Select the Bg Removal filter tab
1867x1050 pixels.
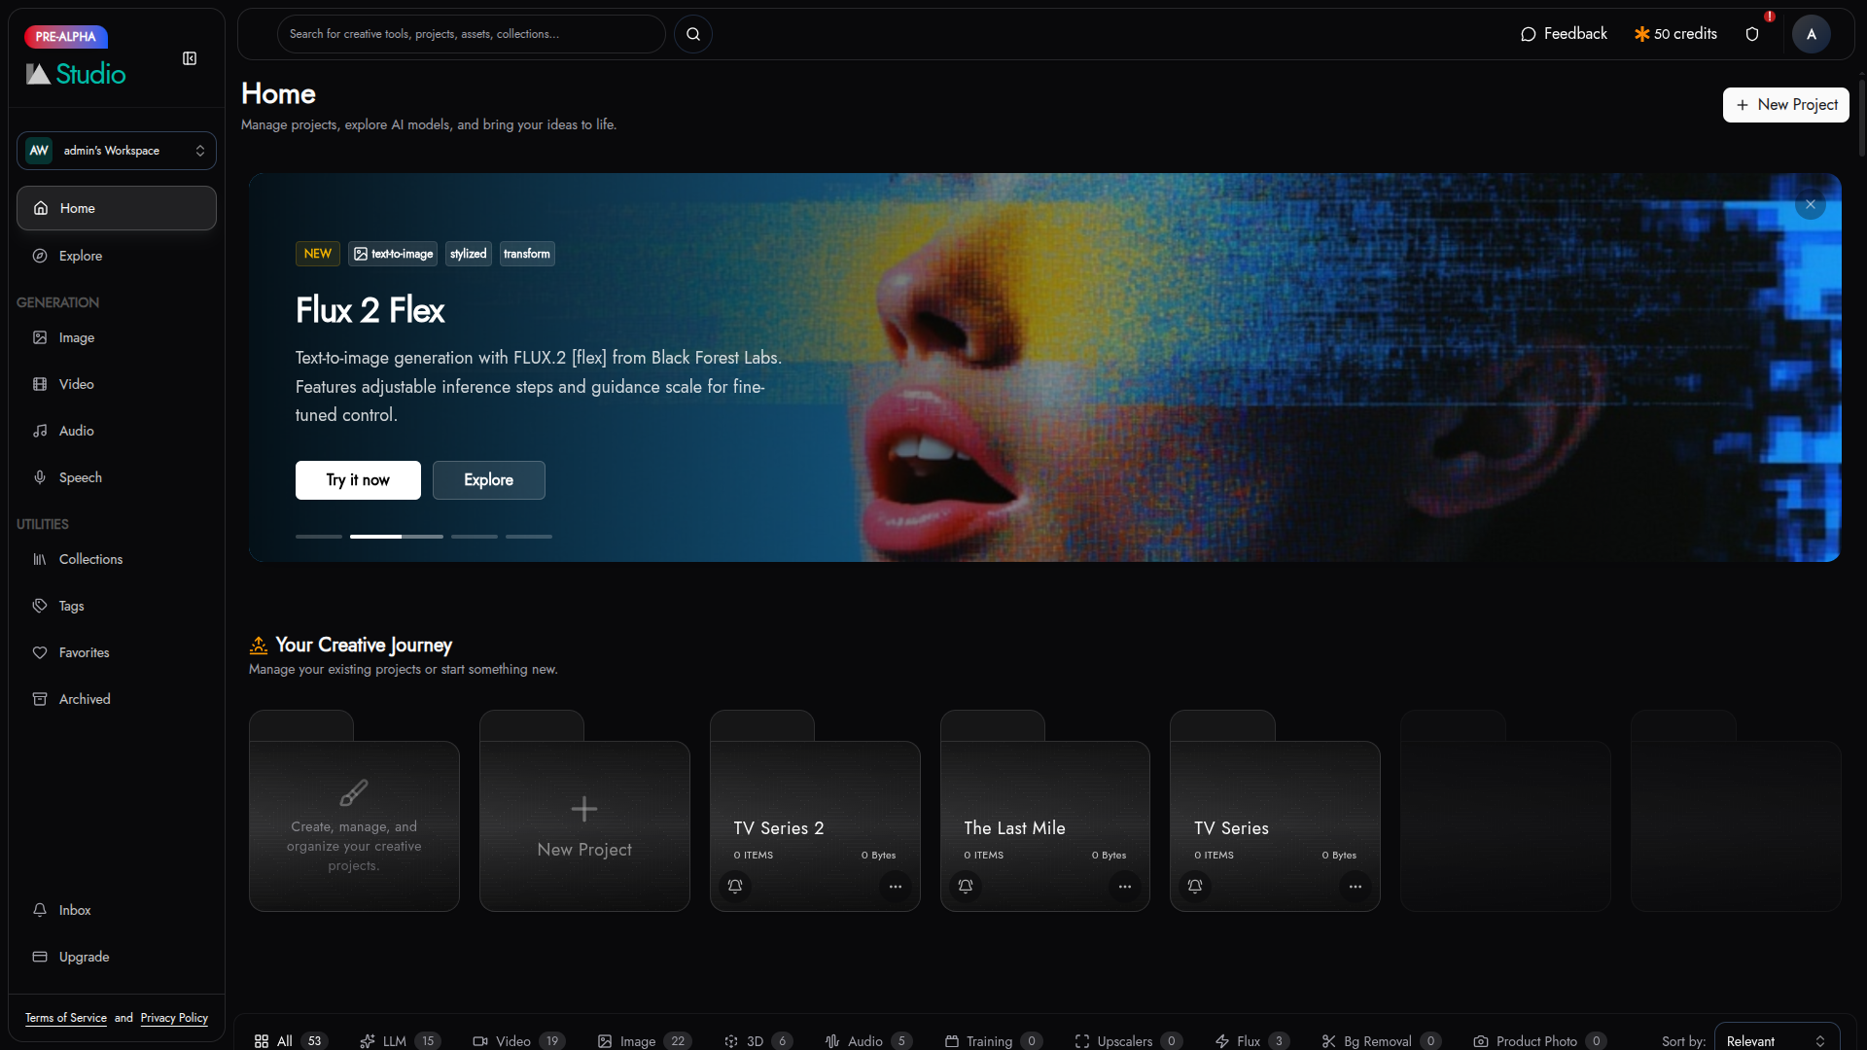(1381, 1040)
